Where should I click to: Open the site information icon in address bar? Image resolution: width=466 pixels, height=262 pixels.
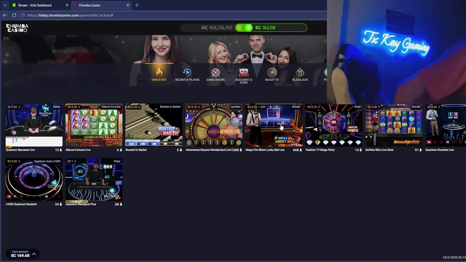coord(23,15)
